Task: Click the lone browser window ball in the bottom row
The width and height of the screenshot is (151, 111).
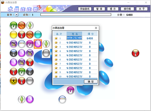Action: tap(62, 99)
